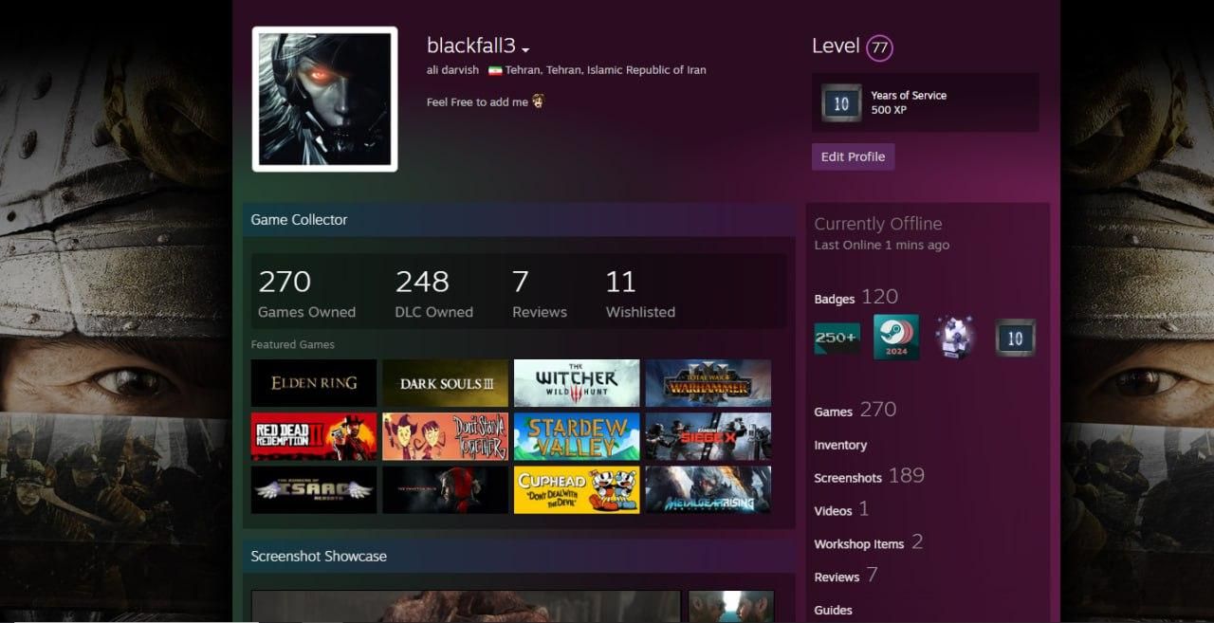Open The Binding of Isaac Rebirth game
Screen dimensions: 1214x623
(x=314, y=489)
